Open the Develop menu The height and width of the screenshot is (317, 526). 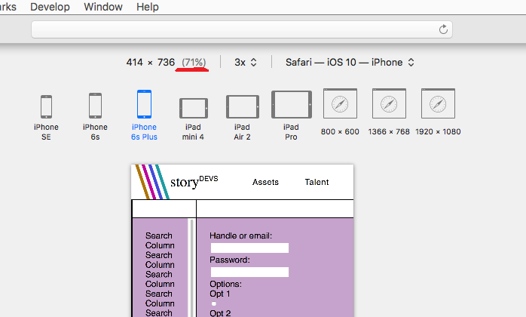click(x=50, y=7)
